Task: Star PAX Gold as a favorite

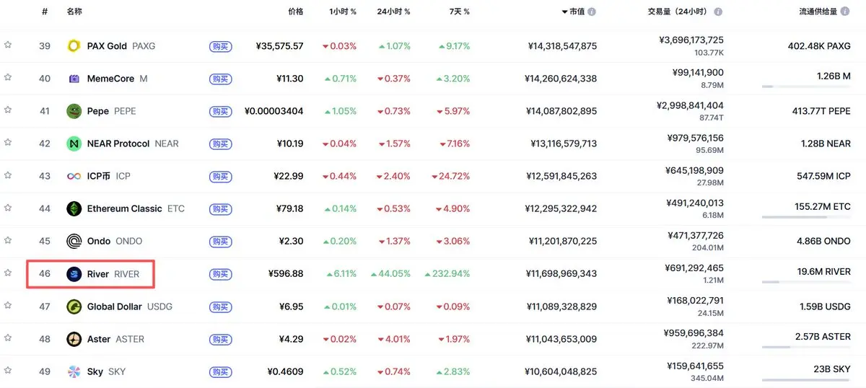Action: [8, 45]
